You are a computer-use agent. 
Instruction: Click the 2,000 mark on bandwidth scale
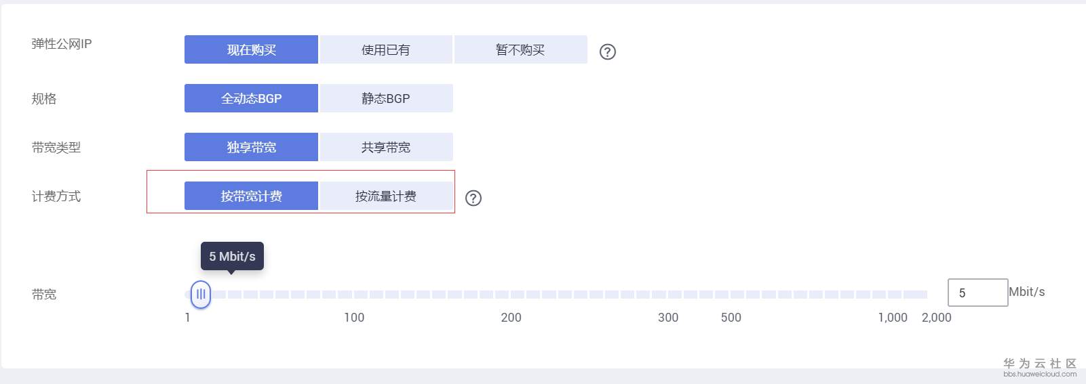coord(936,317)
